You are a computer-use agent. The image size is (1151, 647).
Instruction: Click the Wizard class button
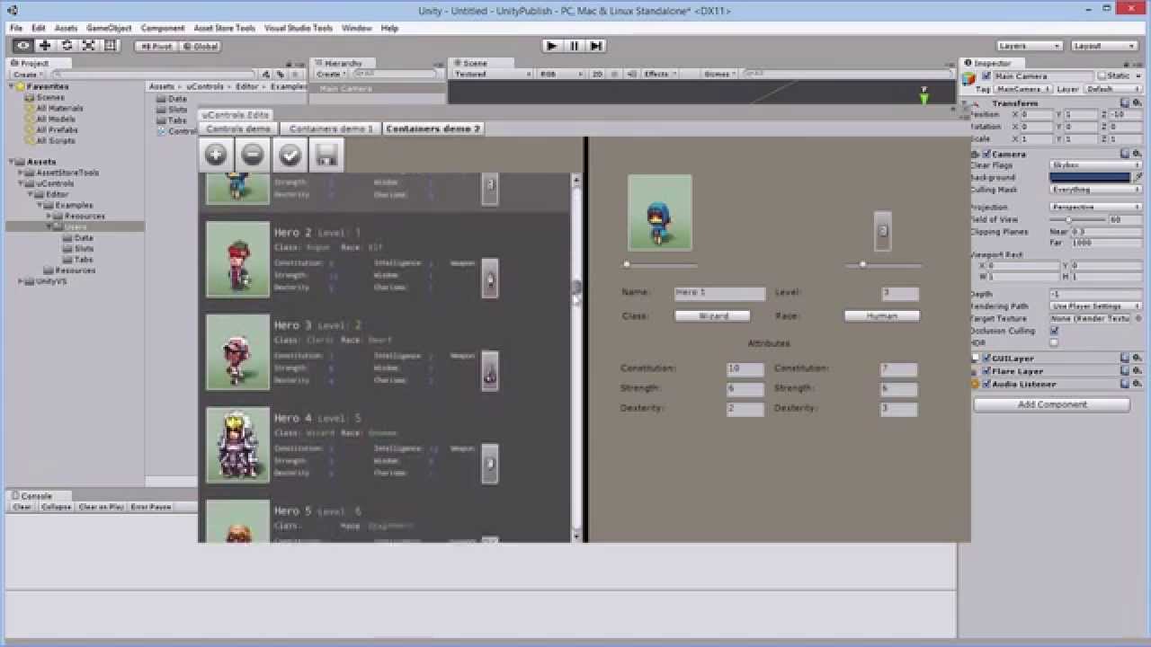point(713,315)
